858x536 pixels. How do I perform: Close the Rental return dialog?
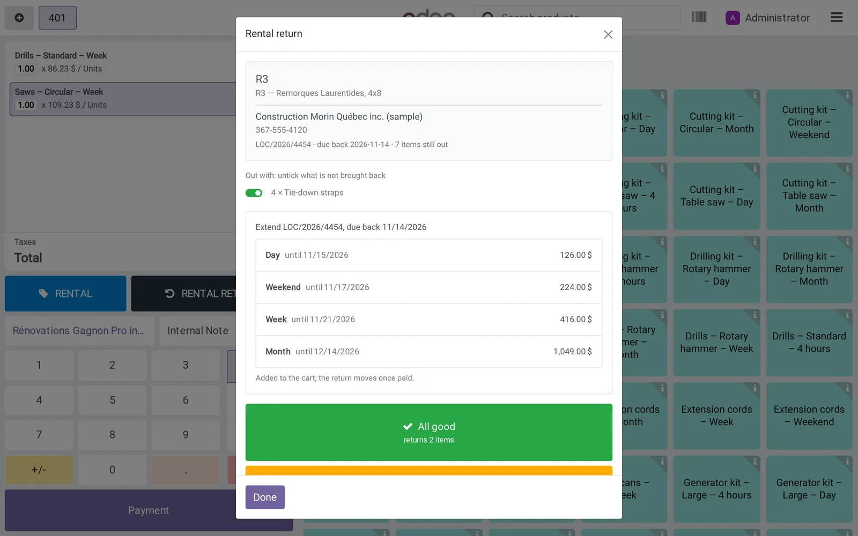pyautogui.click(x=608, y=34)
